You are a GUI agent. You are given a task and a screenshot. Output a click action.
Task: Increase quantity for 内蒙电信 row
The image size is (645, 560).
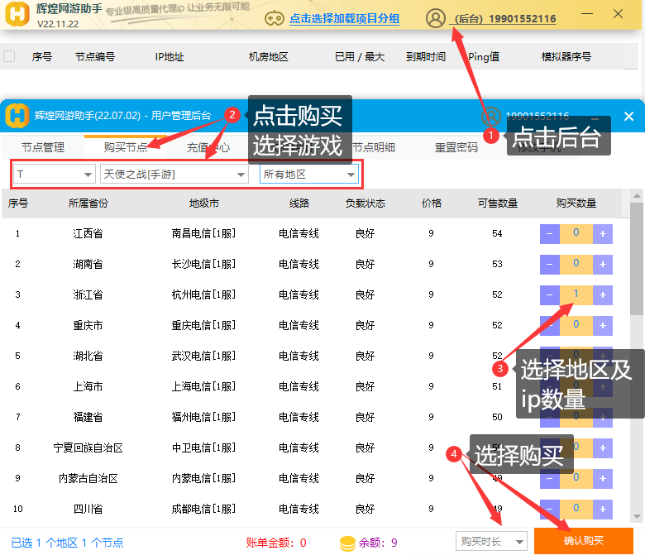point(603,479)
